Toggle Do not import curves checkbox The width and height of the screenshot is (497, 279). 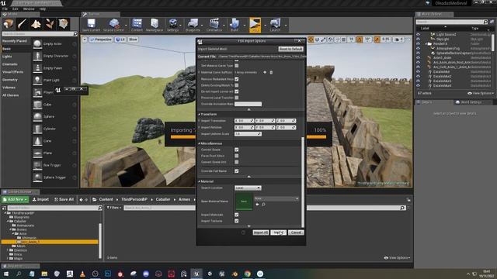[236, 91]
